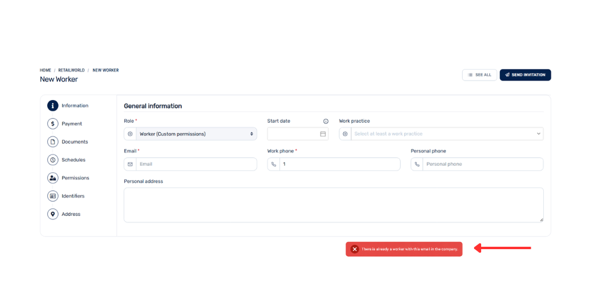Dismiss the error toast X icon
Viewport: 597px width, 298px height.
coord(355,249)
